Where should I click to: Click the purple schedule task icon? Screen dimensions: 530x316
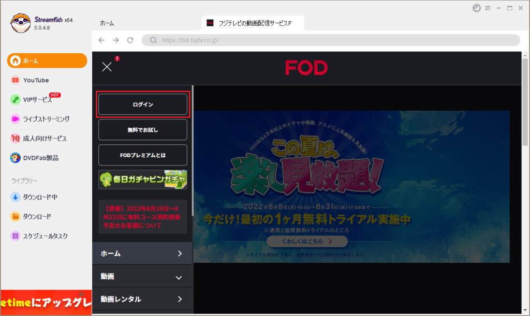point(15,236)
